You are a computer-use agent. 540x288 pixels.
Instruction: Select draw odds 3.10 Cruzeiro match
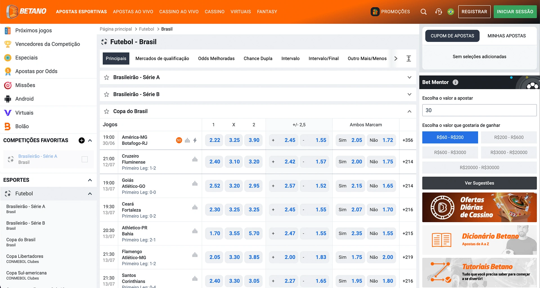234,162
